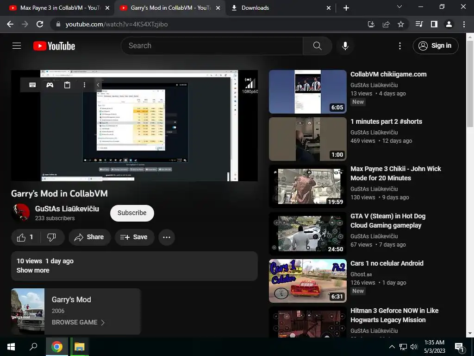The height and width of the screenshot is (356, 474).
Task: Open Garry's Mod game card thumbnail
Action: point(28,311)
